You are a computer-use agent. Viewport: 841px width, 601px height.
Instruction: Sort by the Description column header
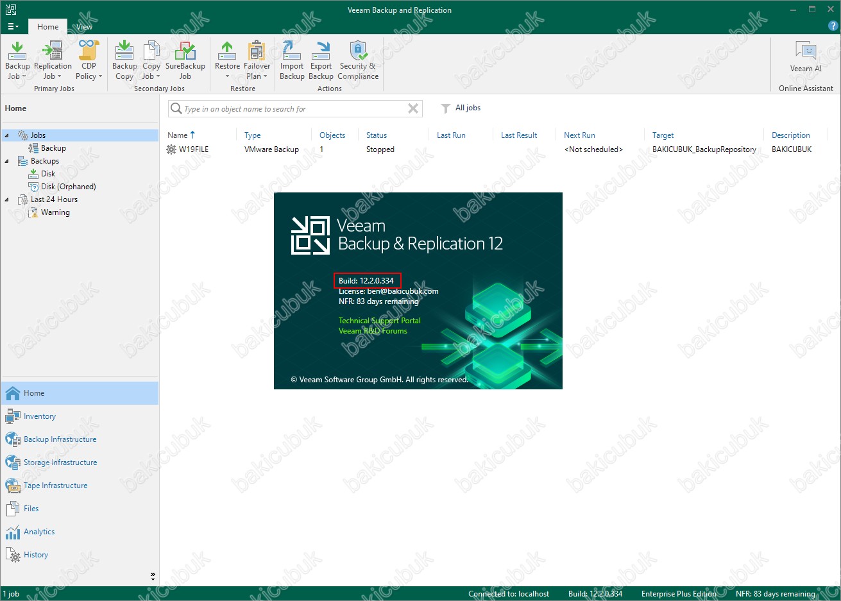click(790, 135)
